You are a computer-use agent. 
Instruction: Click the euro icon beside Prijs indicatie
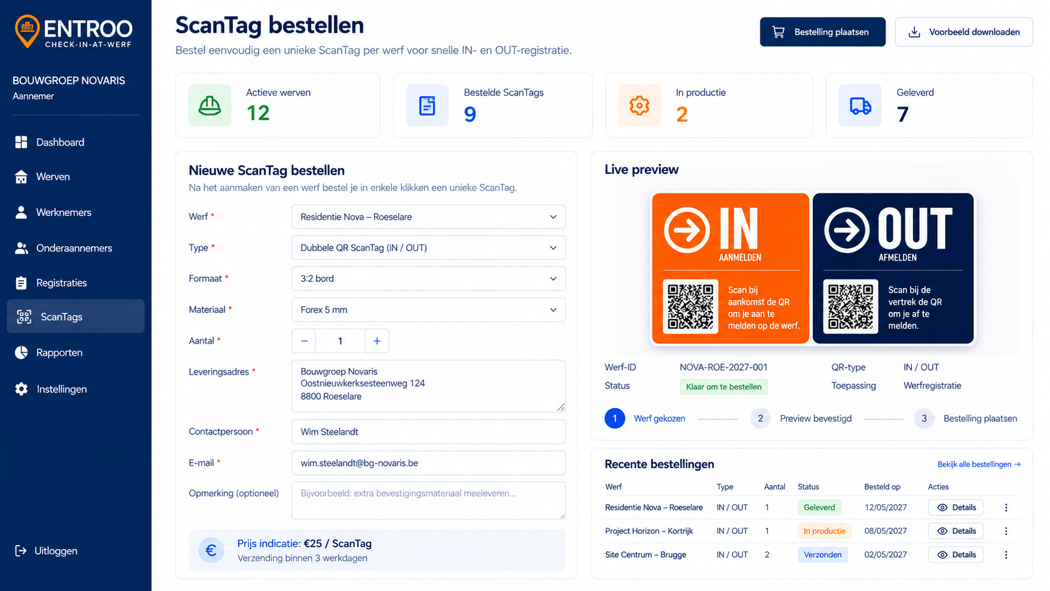(x=211, y=551)
